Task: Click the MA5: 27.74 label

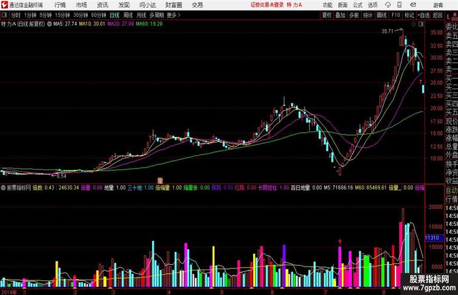Action: (x=65, y=24)
